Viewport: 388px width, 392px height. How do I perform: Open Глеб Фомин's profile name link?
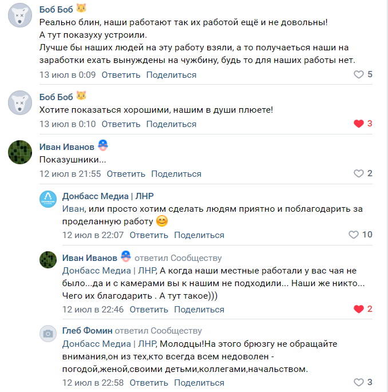pyautogui.click(x=87, y=331)
